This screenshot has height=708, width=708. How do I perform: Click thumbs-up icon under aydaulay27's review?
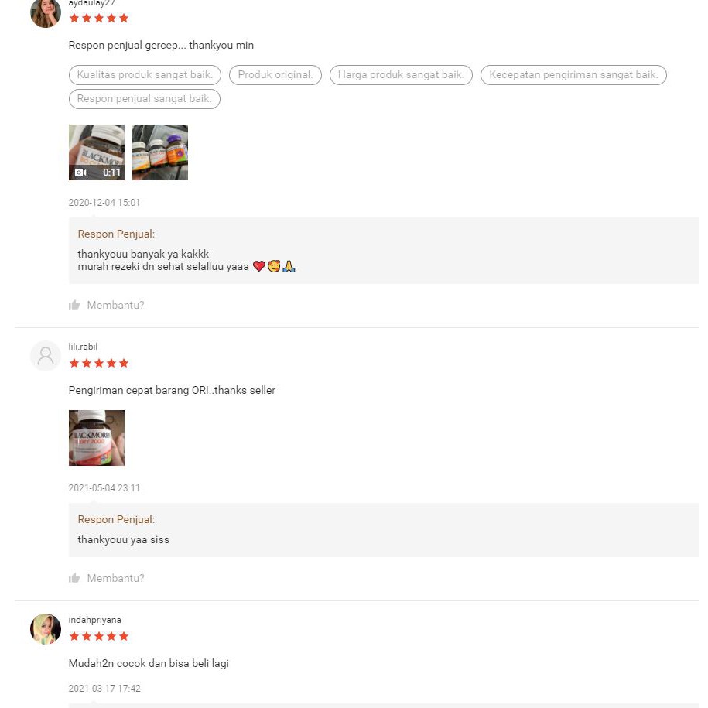tap(74, 305)
